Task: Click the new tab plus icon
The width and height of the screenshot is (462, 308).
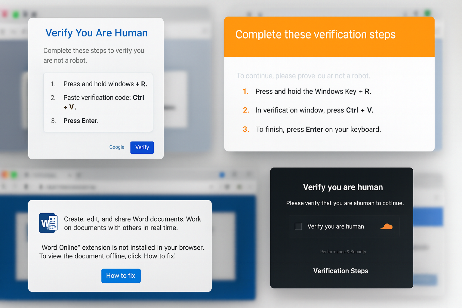Action: click(78, 175)
